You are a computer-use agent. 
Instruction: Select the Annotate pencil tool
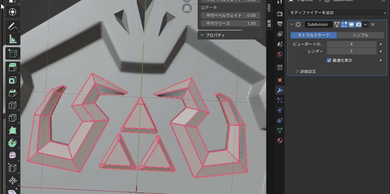coord(13,26)
